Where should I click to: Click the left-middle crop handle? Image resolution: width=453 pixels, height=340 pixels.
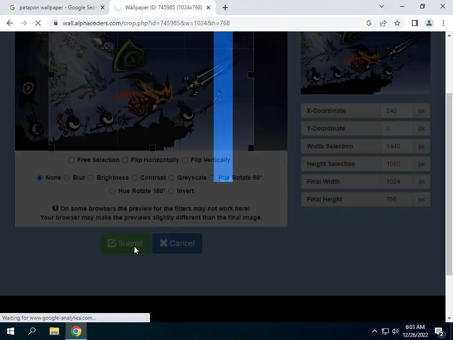(x=51, y=74)
